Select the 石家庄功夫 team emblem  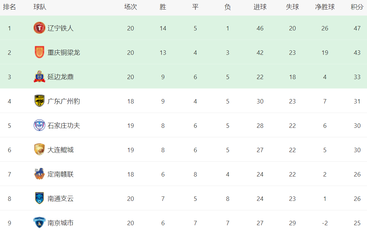pyautogui.click(x=39, y=125)
